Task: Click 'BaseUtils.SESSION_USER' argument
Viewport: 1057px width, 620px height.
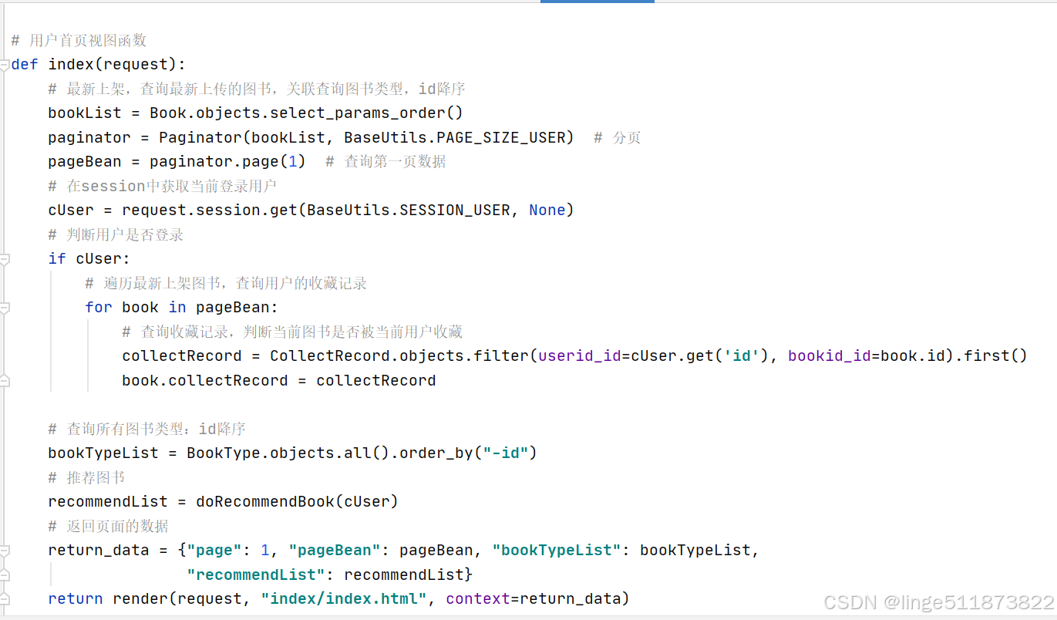Action: pyautogui.click(x=408, y=210)
